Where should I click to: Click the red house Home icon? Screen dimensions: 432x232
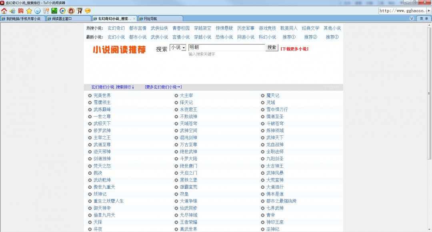(x=4, y=11)
